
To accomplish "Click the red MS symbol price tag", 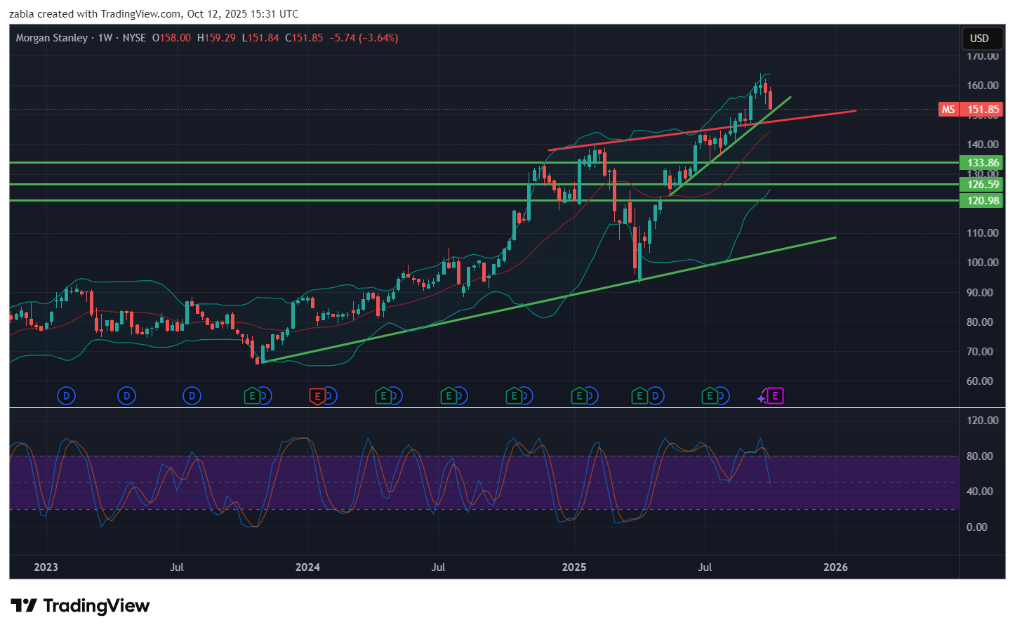I will click(x=948, y=110).
